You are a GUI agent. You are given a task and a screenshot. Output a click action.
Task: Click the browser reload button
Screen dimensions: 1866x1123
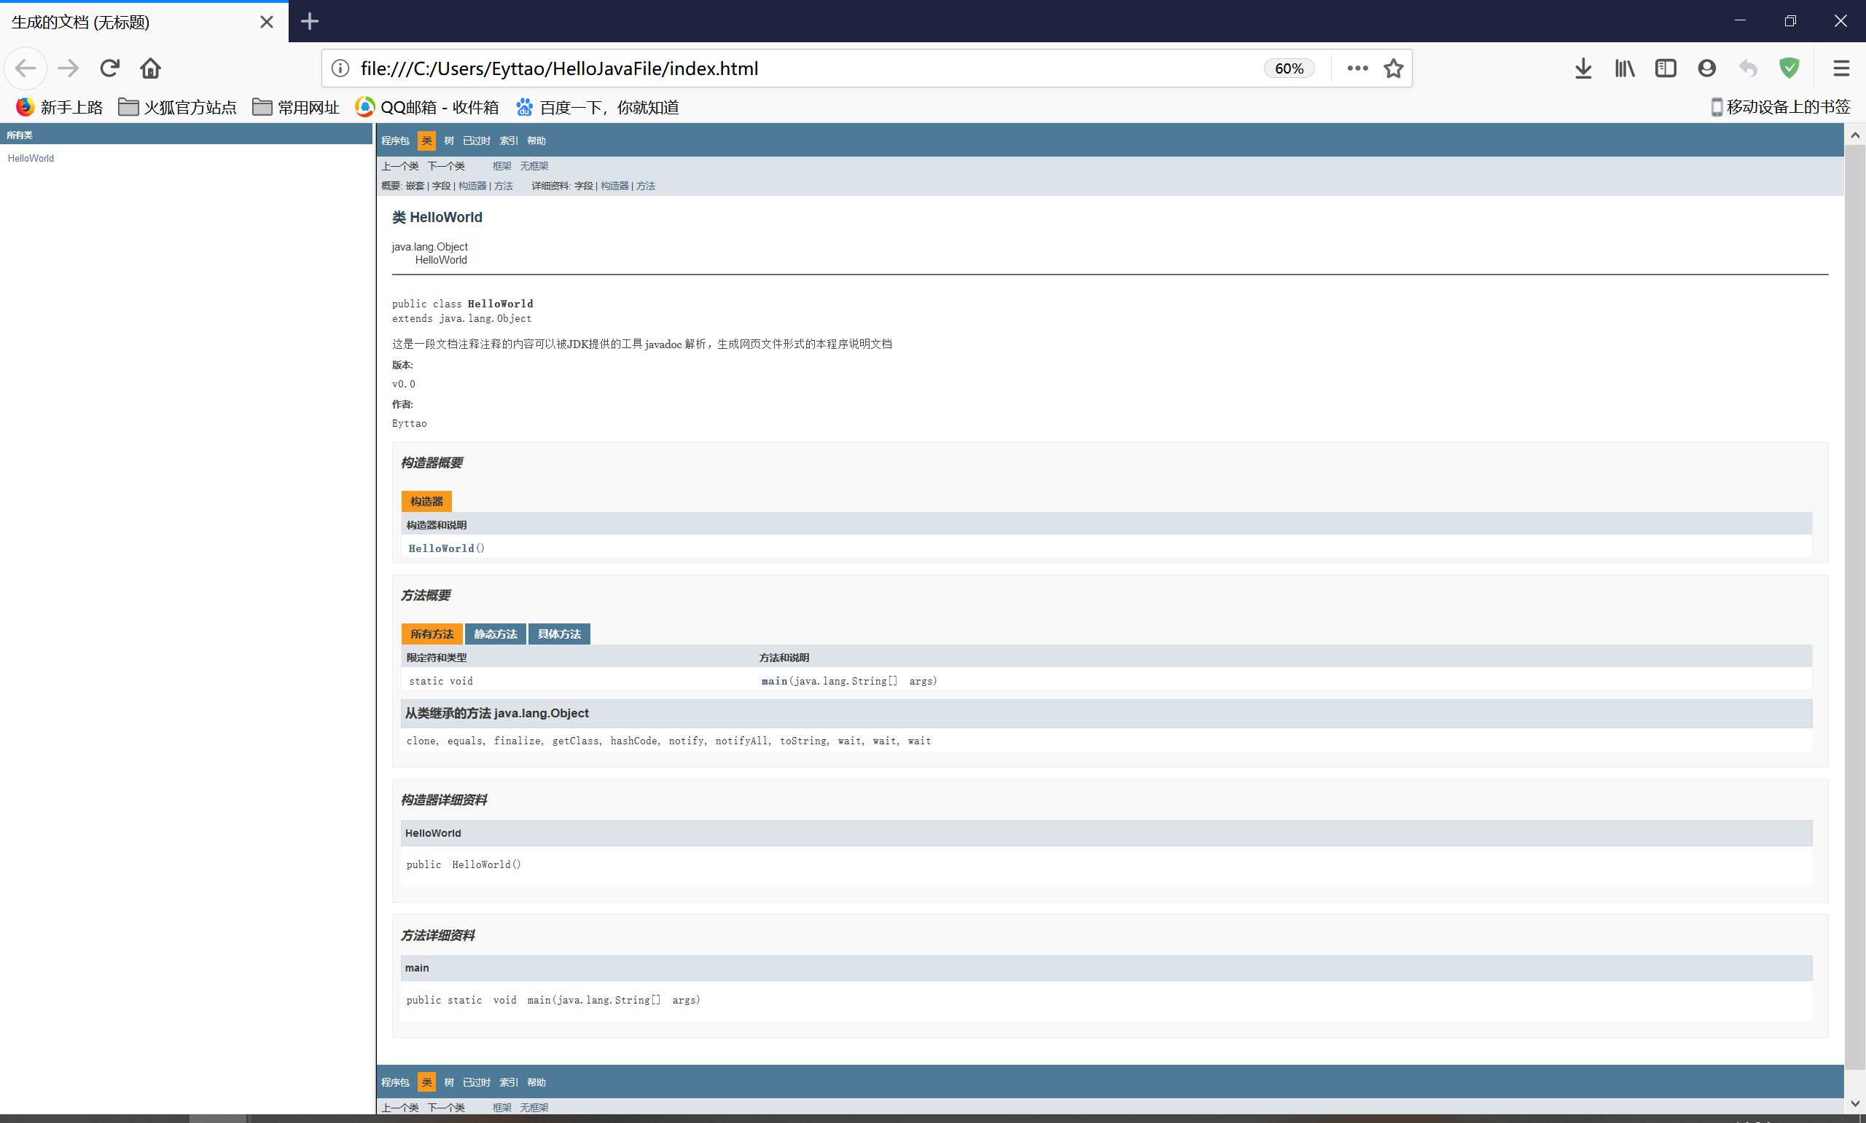point(110,68)
